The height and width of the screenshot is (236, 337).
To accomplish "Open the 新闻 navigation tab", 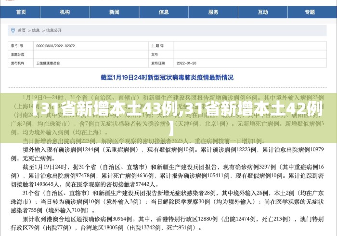I will click(115, 12).
